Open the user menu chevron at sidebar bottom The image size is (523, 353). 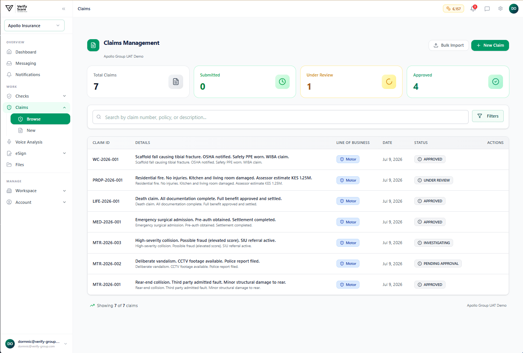(66, 344)
